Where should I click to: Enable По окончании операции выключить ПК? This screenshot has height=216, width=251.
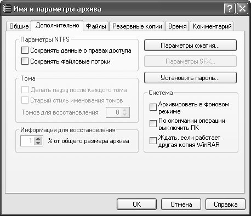(153, 124)
